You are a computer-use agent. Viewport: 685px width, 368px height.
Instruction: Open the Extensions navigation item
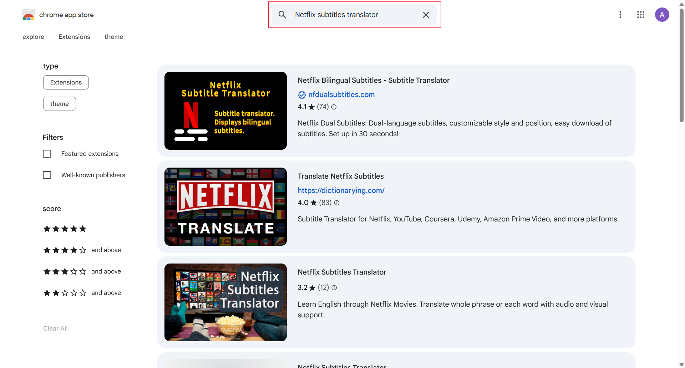[74, 36]
